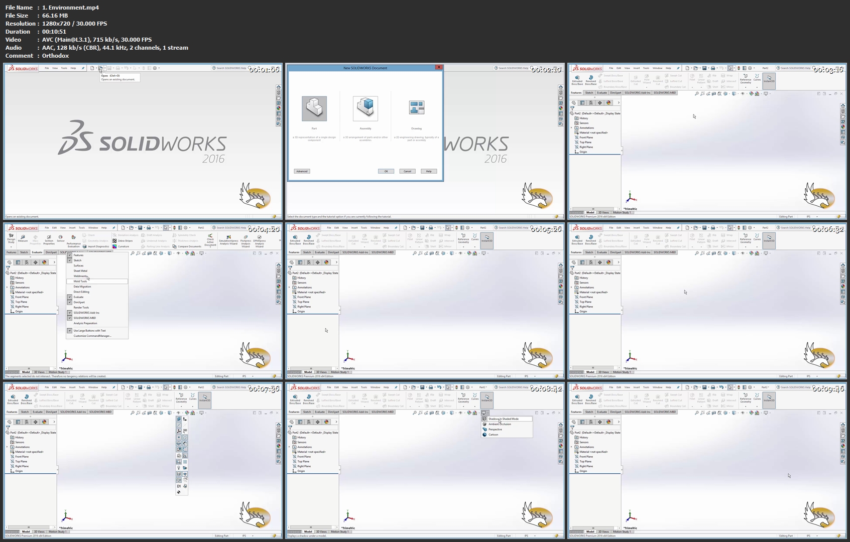Expand Annotations node in the 00:05:26 feature tree
This screenshot has height=542, width=850.
290,288
